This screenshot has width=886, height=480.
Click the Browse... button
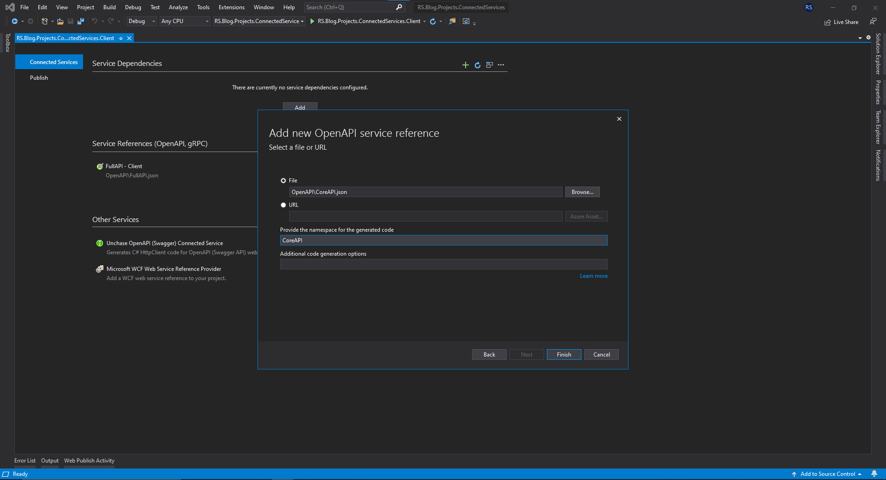tap(582, 192)
